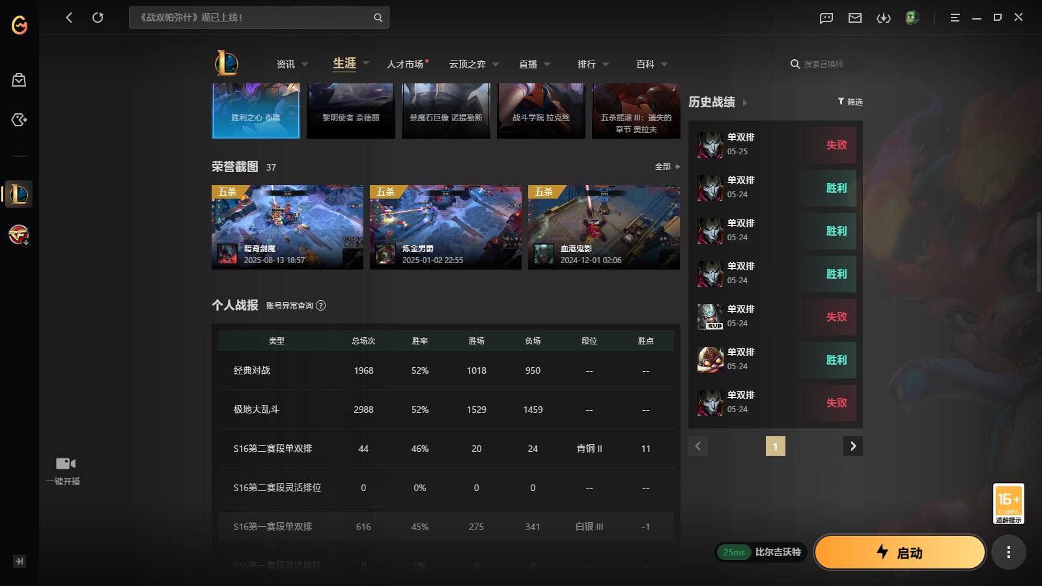Screen dimensions: 1042x586
Task: Expand the 资讯 dropdown menu
Action: [305, 64]
